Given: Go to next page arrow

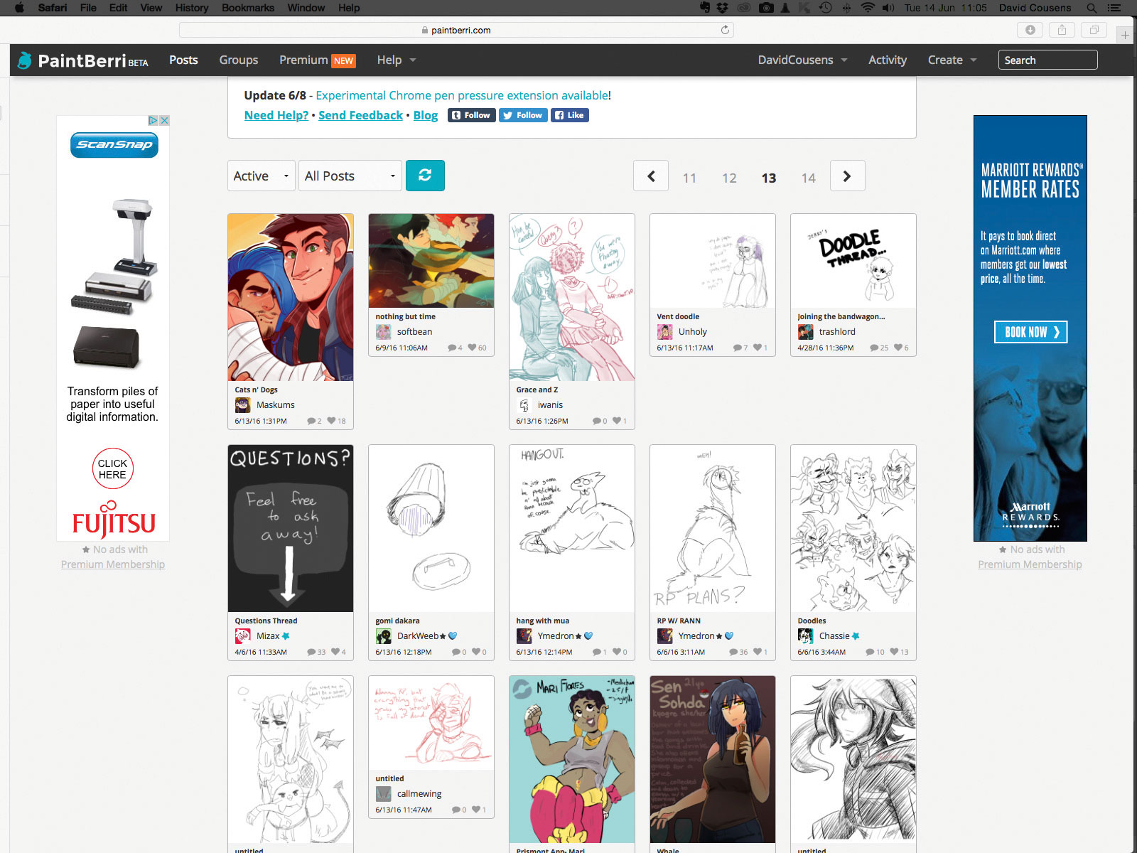Looking at the screenshot, I should 847,176.
